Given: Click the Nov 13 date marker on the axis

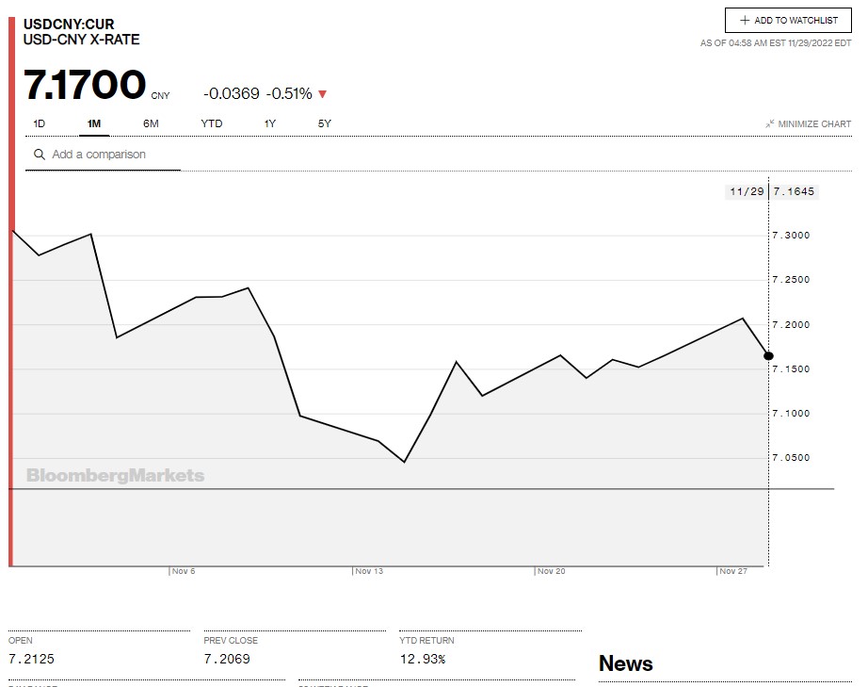Looking at the screenshot, I should coord(369,571).
